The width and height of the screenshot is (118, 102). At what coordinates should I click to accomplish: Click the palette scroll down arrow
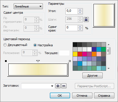(x=109, y=69)
